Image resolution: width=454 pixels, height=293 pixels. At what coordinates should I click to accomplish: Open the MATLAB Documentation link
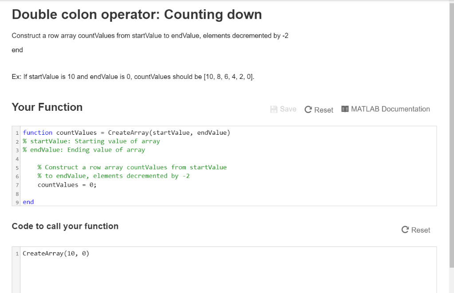click(x=386, y=109)
